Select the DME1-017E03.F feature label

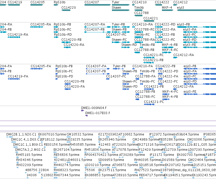pyautogui.click(x=98, y=113)
